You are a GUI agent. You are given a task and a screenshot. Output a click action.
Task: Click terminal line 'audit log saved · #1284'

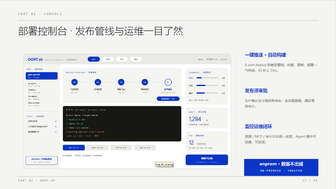click(x=82, y=136)
